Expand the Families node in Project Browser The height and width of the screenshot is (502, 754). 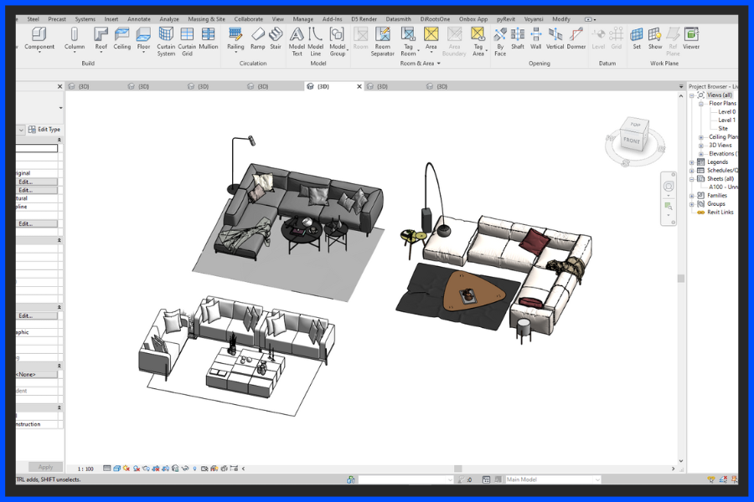pyautogui.click(x=692, y=196)
